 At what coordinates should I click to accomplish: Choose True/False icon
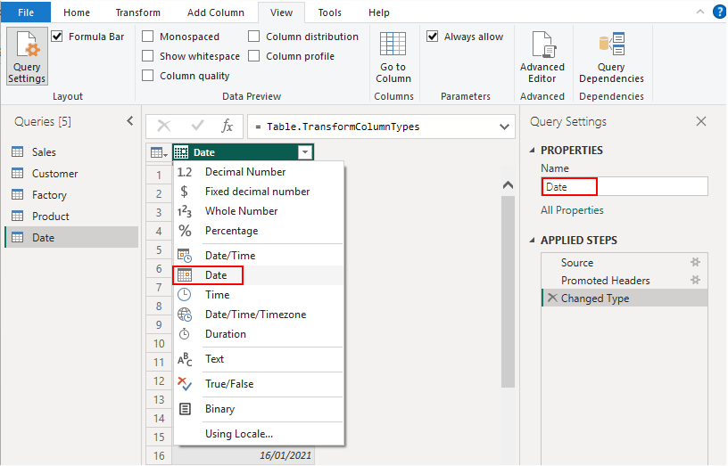click(x=185, y=383)
